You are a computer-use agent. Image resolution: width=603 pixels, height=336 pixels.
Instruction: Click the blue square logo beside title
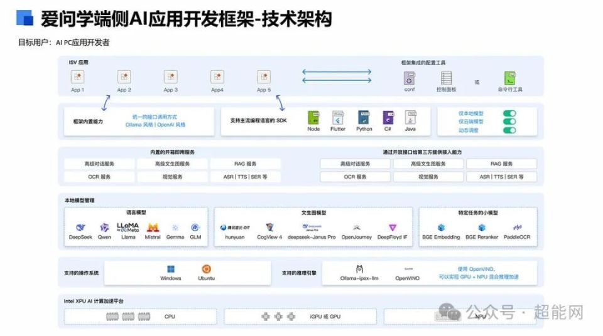(x=24, y=18)
